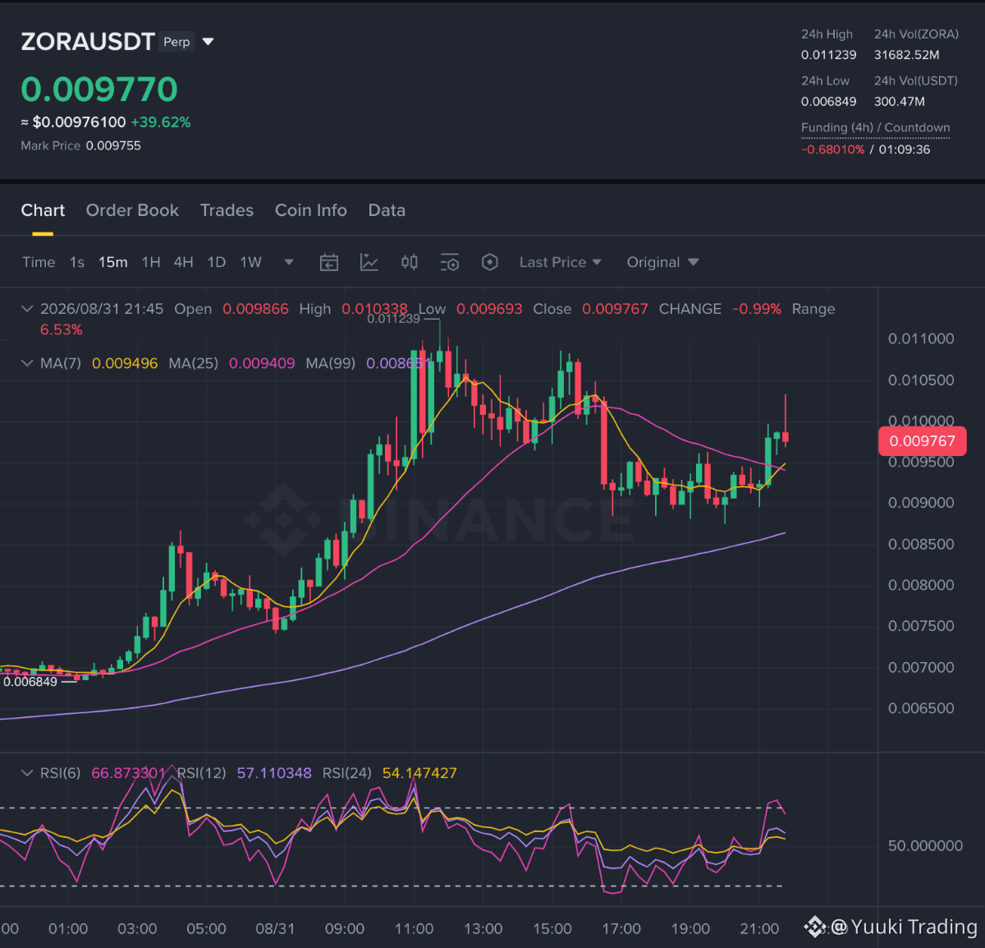Click the 24h High value 0.011239
This screenshot has height=948, width=985.
click(829, 55)
